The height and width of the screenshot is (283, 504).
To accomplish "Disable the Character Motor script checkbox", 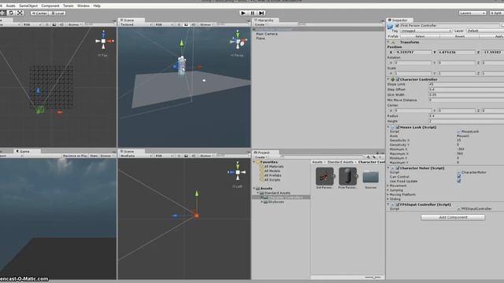I will [398, 167].
